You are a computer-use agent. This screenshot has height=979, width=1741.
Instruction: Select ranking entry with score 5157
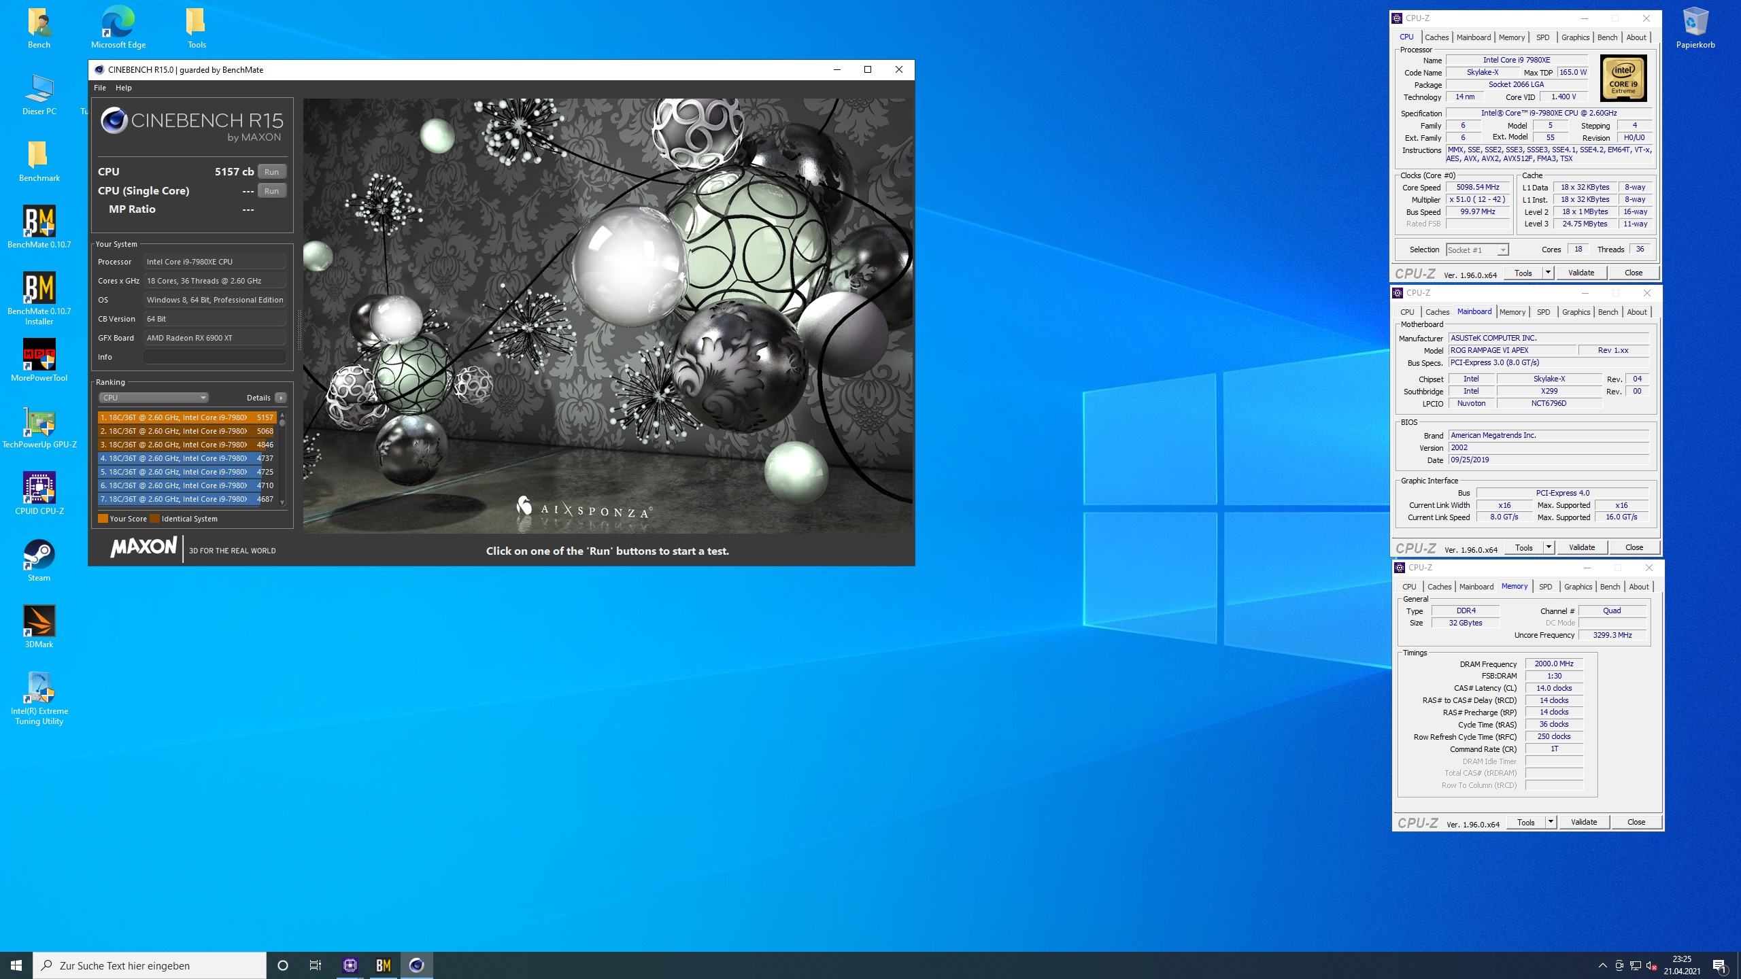[x=187, y=417]
